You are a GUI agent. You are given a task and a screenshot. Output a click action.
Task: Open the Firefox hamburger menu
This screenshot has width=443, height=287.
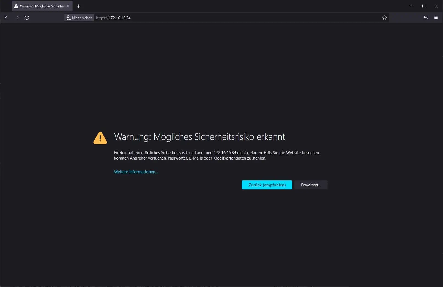(436, 18)
